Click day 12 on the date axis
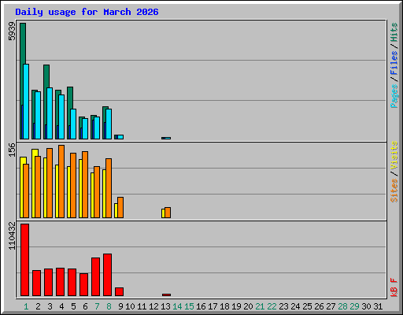 (x=153, y=306)
